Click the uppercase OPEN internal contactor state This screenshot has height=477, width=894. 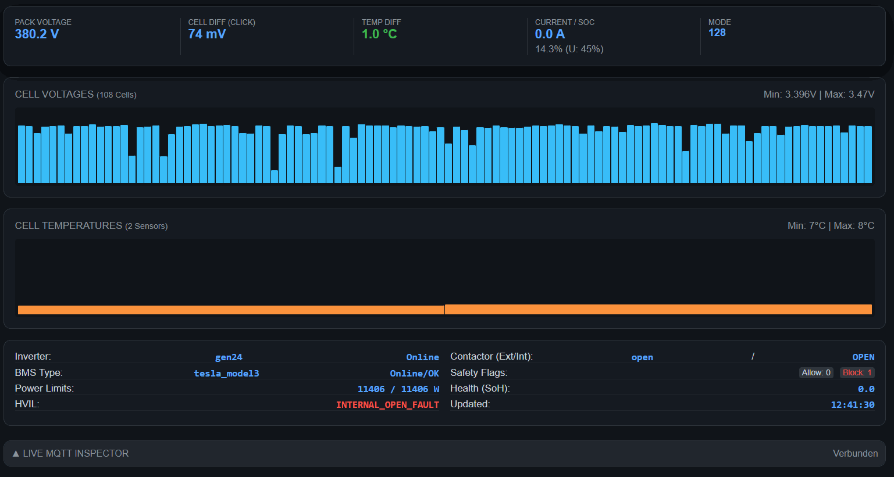(863, 357)
